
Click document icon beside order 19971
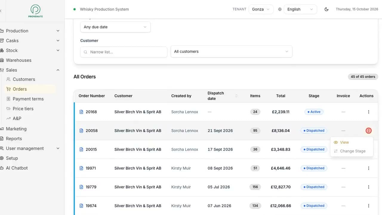81,168
